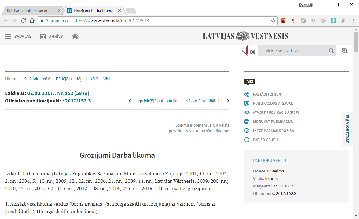Bookmark page with the star icon
Screen dimensions: 359x219
pyautogui.click(x=273, y=21)
